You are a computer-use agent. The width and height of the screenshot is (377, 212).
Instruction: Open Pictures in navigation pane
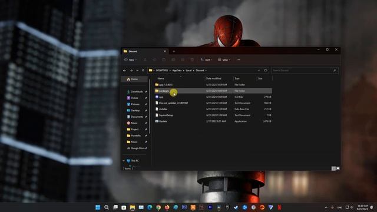pos(135,104)
